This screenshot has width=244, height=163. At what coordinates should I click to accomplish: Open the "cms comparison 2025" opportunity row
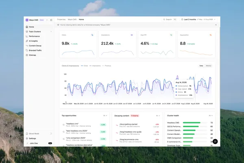coord(84,139)
